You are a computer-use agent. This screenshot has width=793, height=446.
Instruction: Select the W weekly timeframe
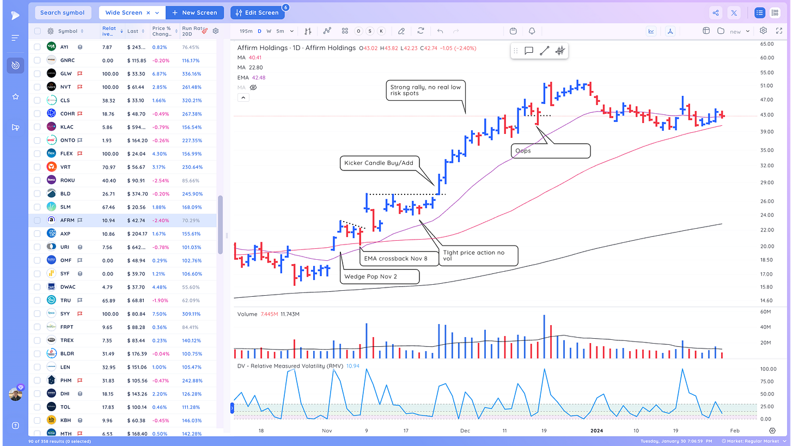pos(269,31)
